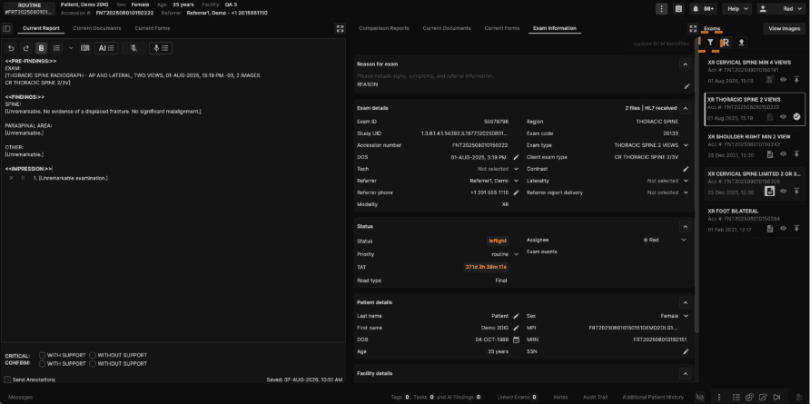The height and width of the screenshot is (404, 810).
Task: Enable the Send Annotations checkbox
Action: pos(7,379)
